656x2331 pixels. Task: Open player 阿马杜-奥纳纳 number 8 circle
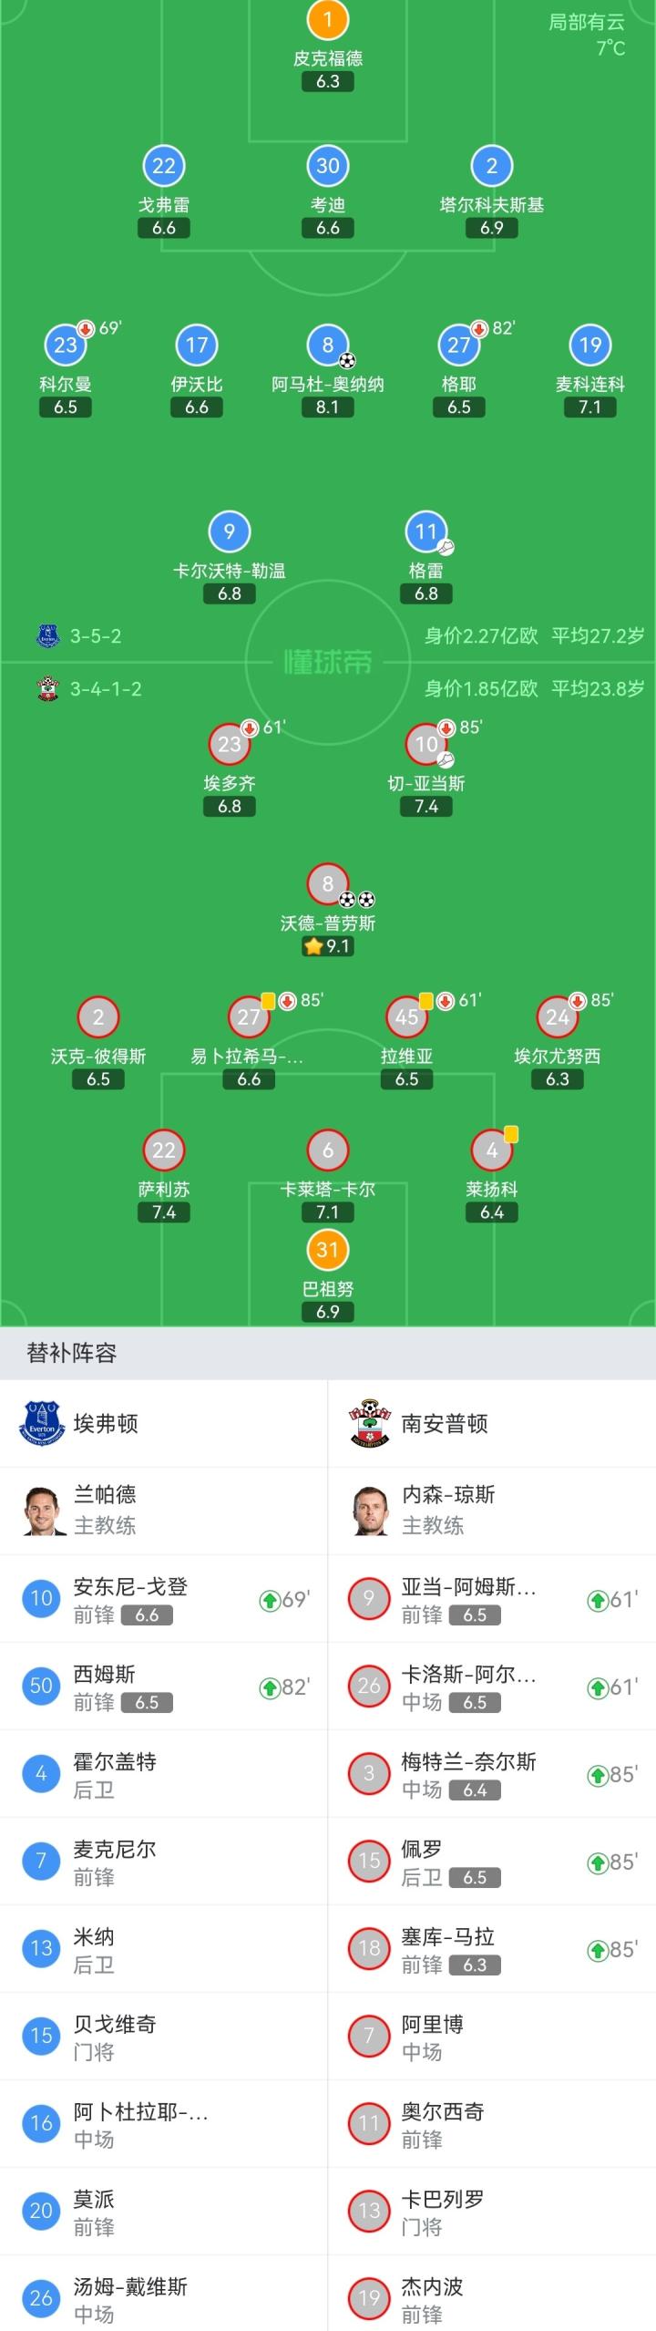coord(328,346)
